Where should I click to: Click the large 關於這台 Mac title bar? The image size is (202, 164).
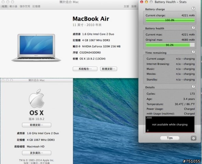69,2
